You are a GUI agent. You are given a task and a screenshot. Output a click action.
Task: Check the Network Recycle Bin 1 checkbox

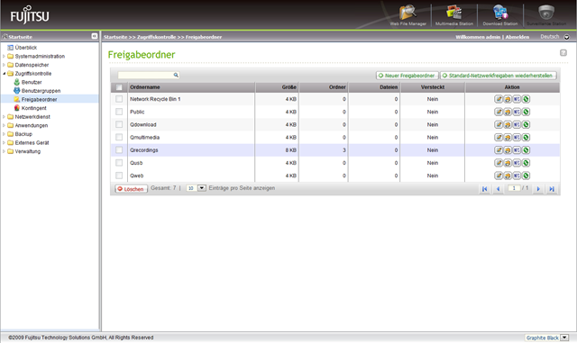[x=119, y=99]
